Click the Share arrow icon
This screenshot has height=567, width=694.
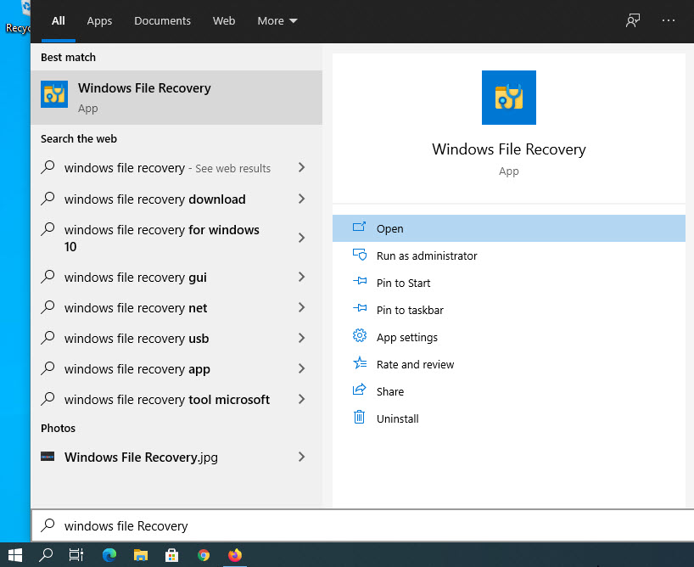click(360, 390)
